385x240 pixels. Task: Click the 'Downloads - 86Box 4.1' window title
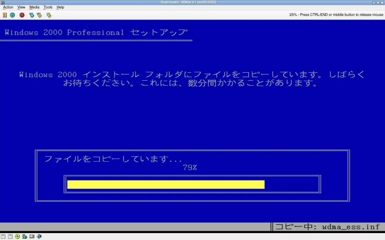click(x=188, y=2)
